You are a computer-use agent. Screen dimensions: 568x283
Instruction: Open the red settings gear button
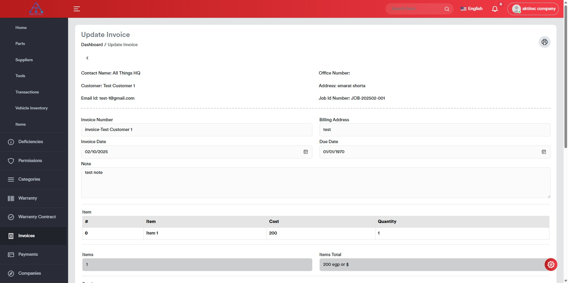pos(551,265)
